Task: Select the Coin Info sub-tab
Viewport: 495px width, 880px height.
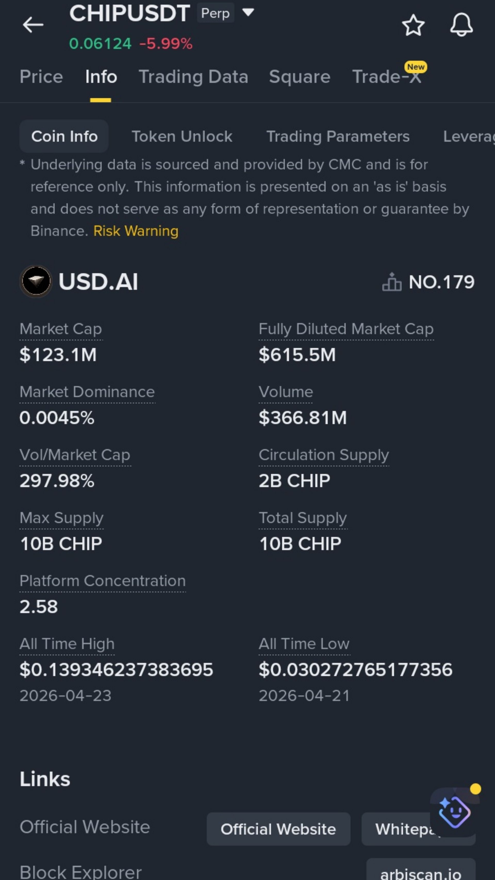Action: click(x=64, y=136)
